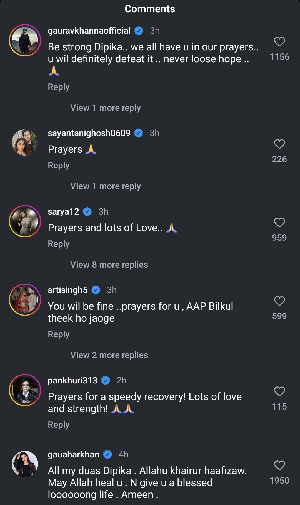Open pankhuri313's profile picture
Screen dimensions: 300x505
click(x=25, y=390)
